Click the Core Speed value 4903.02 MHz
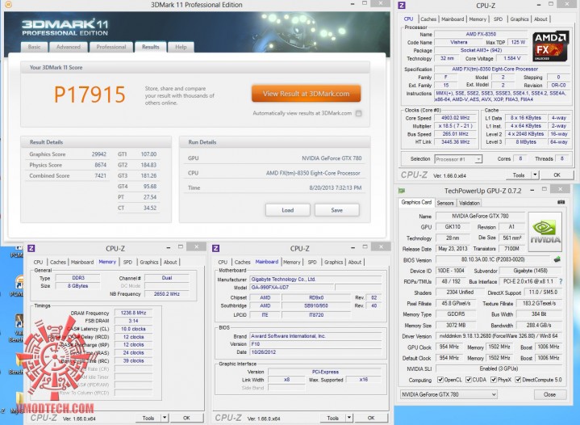The image size is (580, 425). 455,118
